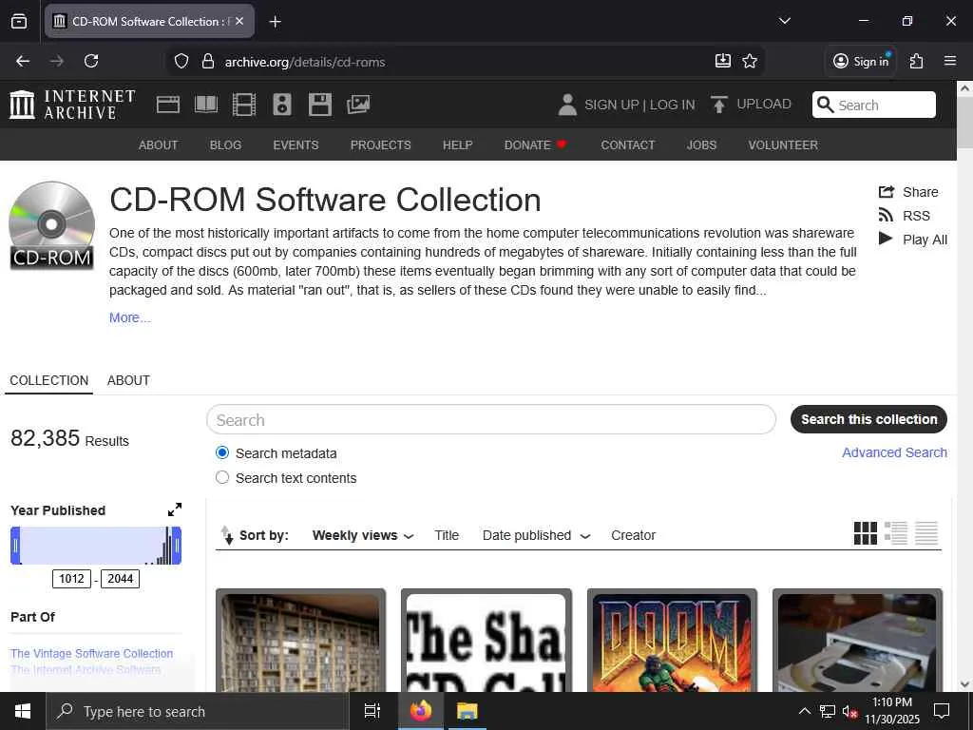Show hidden system tray icons chevron
The image size is (973, 730).
[804, 711]
